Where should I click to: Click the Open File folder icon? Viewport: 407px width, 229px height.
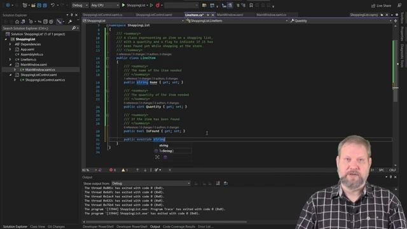coord(33,5)
